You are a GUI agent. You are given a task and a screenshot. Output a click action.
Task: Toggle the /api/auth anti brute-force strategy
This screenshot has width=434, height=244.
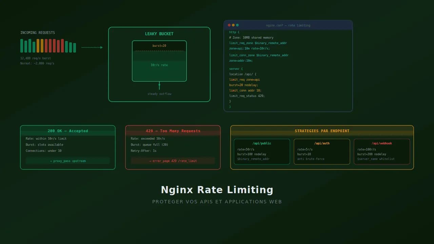(322, 151)
